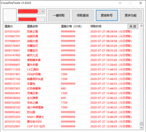Select item name 减少停顿道具
Screen dimensions: 146x132
click(x=35, y=108)
